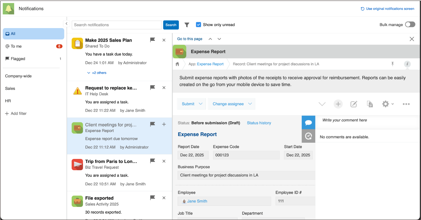
Task: Click the add record plus icon
Action: pyautogui.click(x=338, y=104)
